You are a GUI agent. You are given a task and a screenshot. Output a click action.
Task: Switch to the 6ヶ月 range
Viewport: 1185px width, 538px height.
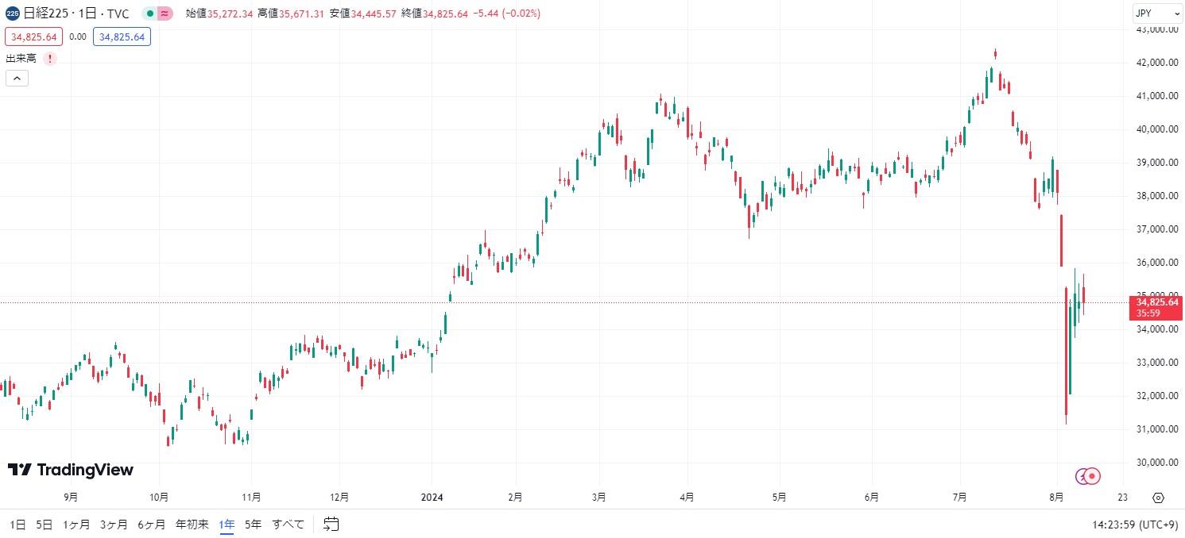pyautogui.click(x=151, y=525)
